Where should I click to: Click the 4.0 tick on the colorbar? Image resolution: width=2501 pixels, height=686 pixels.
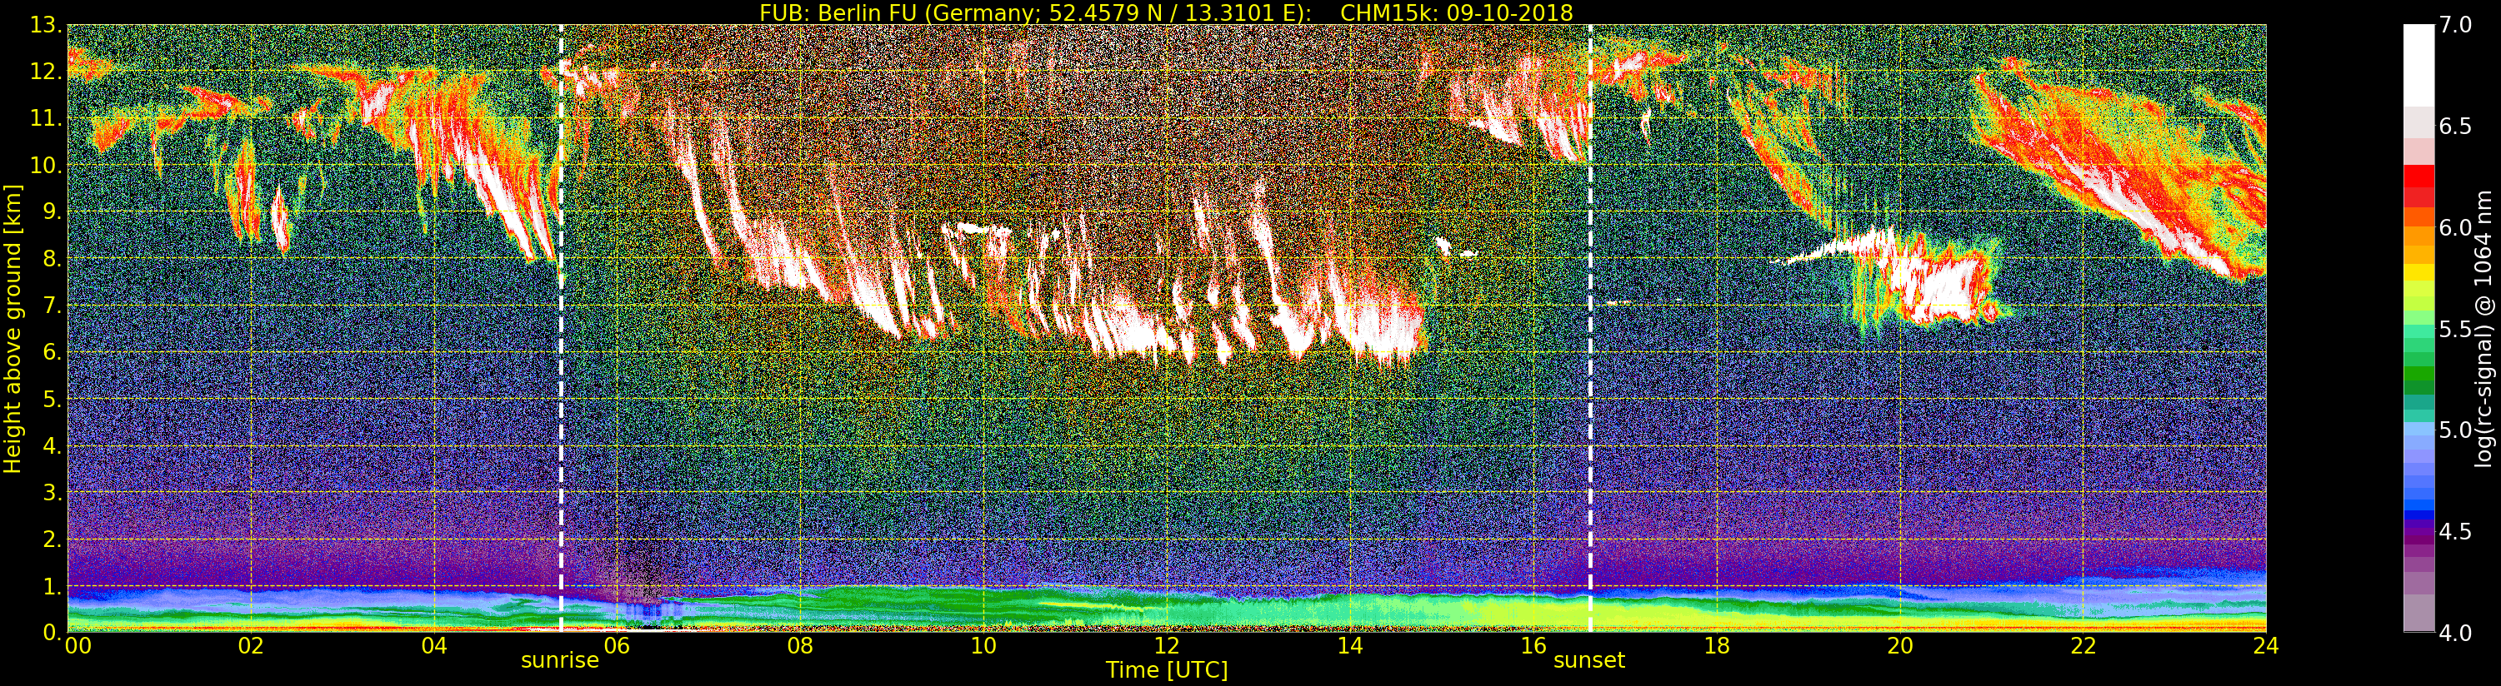click(2455, 633)
